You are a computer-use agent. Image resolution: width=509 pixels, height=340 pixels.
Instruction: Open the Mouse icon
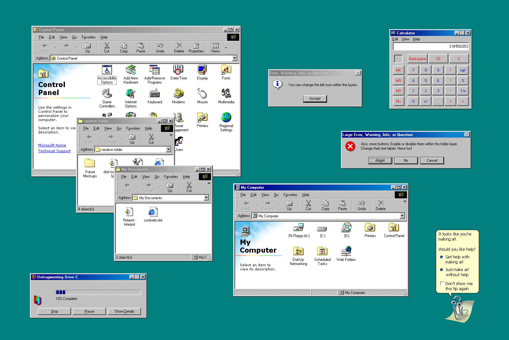pos(202,96)
